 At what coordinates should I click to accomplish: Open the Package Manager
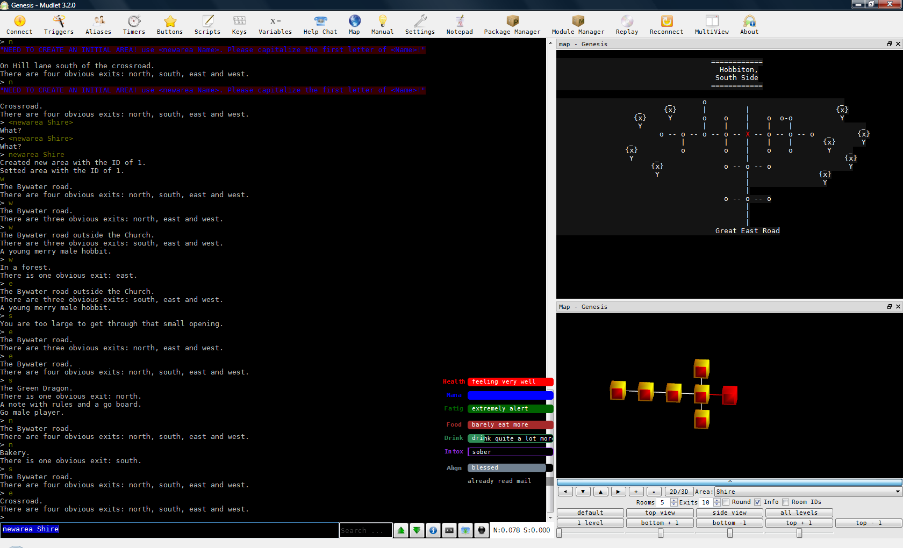coord(512,25)
